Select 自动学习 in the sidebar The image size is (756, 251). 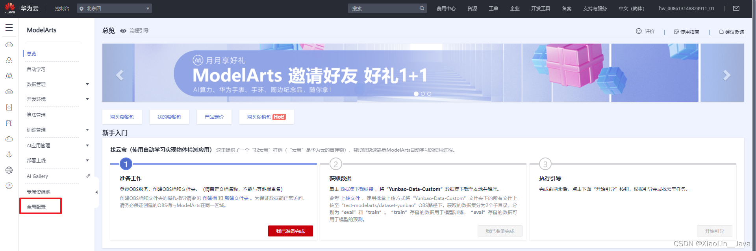[36, 69]
